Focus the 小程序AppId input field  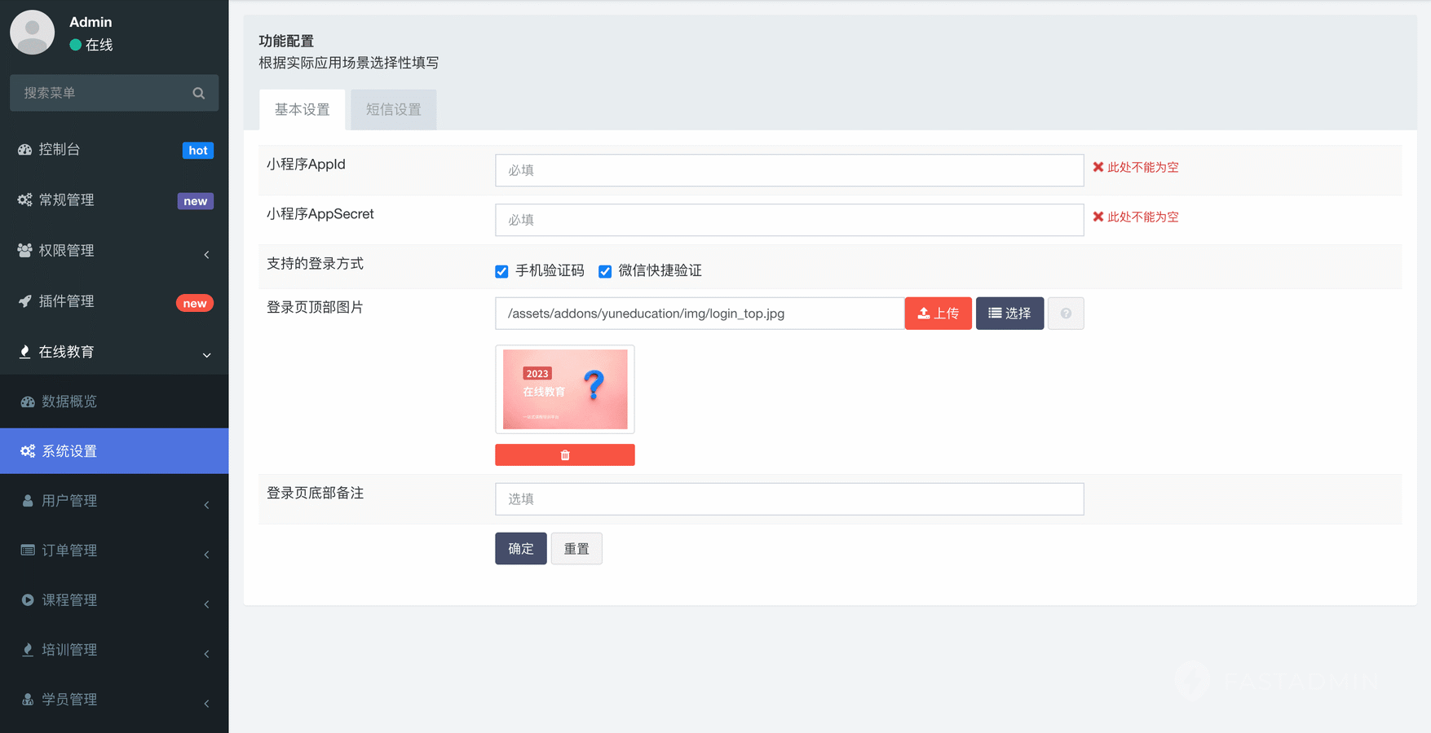(x=788, y=170)
